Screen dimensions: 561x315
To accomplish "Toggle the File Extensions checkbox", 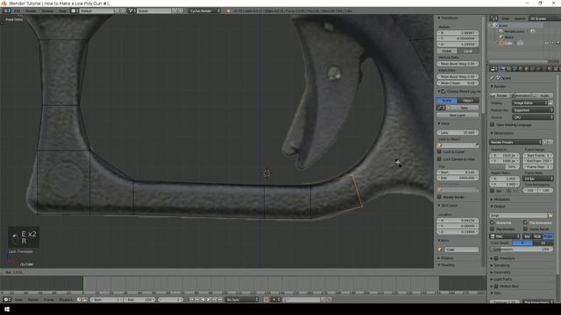I will (x=526, y=222).
